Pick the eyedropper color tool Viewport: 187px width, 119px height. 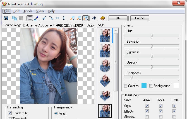pyautogui.click(x=36, y=18)
